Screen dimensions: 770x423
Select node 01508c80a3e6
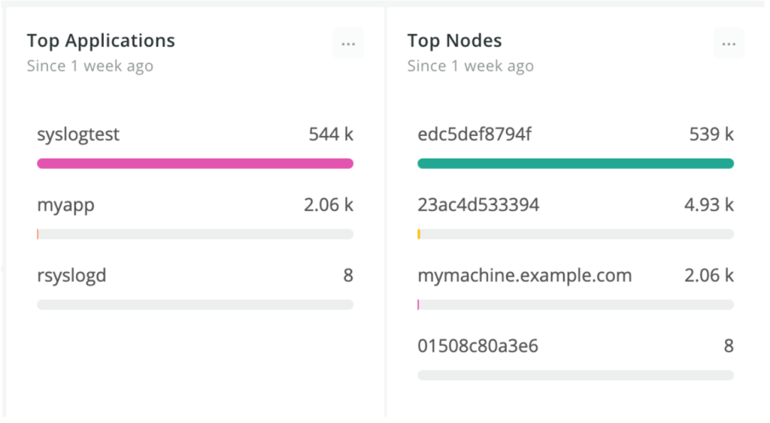(477, 346)
